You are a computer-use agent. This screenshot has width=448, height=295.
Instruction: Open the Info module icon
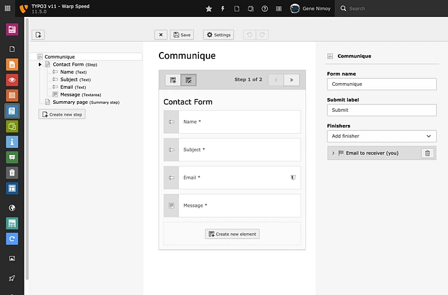click(x=12, y=142)
